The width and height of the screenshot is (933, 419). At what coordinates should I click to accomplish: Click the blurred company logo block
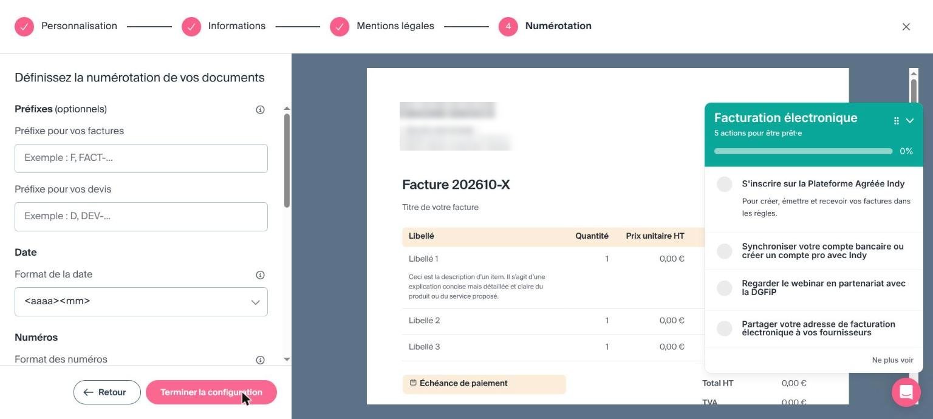point(455,126)
